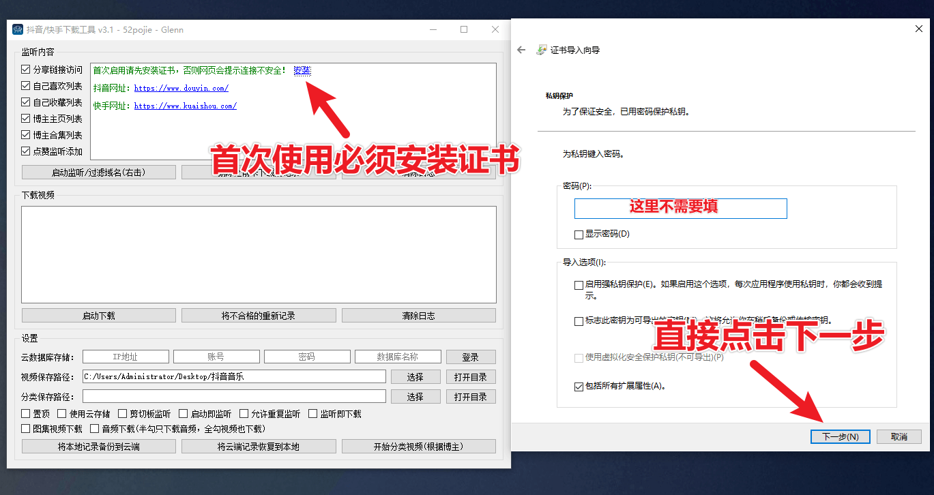
Task: Open the 抖音 website link
Action: tap(181, 88)
